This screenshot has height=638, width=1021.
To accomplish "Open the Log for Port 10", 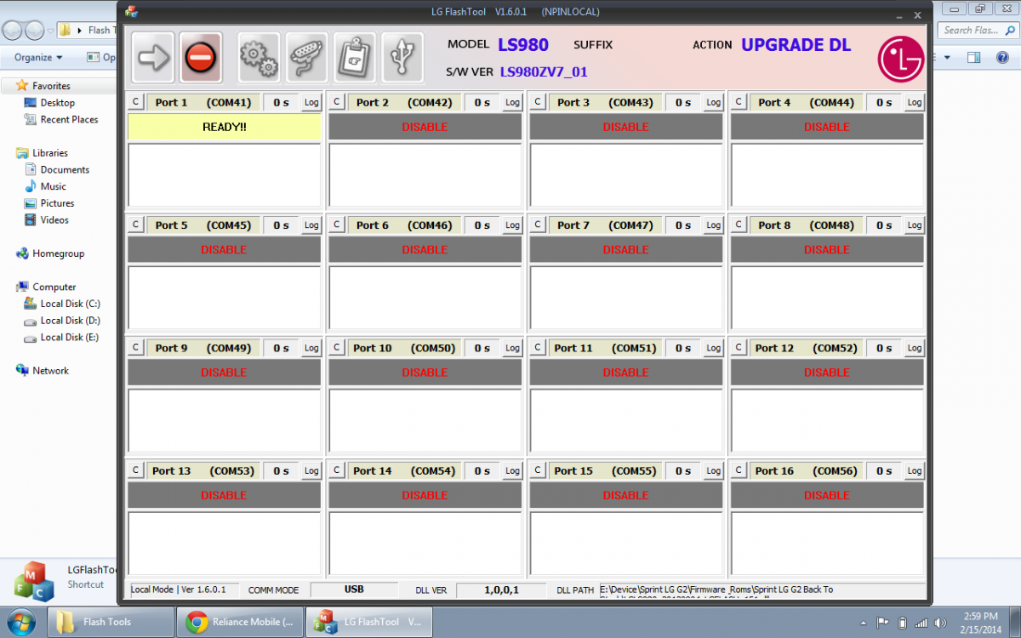I will point(512,348).
